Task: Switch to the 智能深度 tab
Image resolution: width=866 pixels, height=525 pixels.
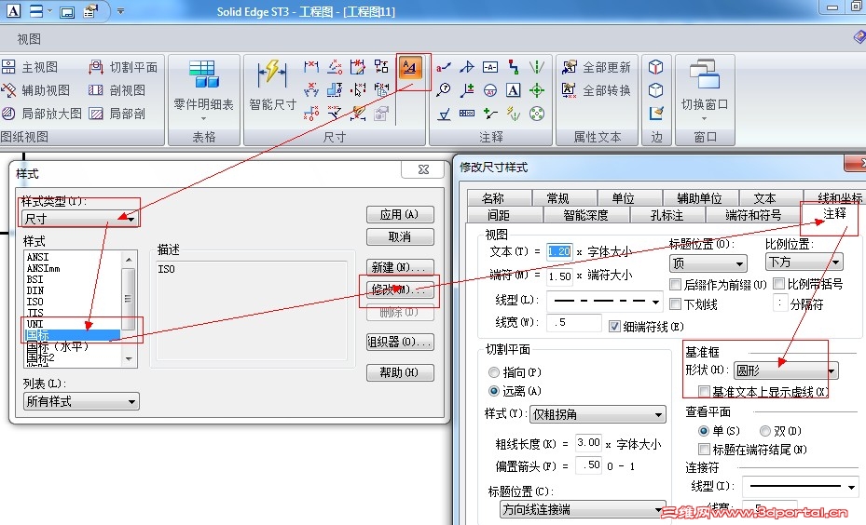Action: click(585, 215)
